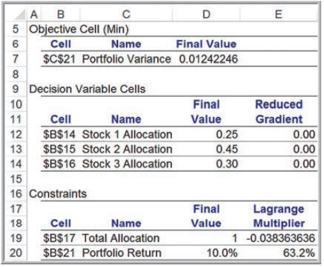324x267 pixels.
Task: Click the Decision Variable Cells heading
Action: 87,89
